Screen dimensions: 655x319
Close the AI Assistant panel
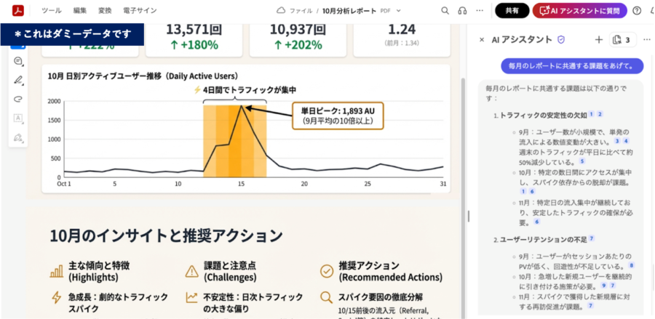(x=482, y=39)
